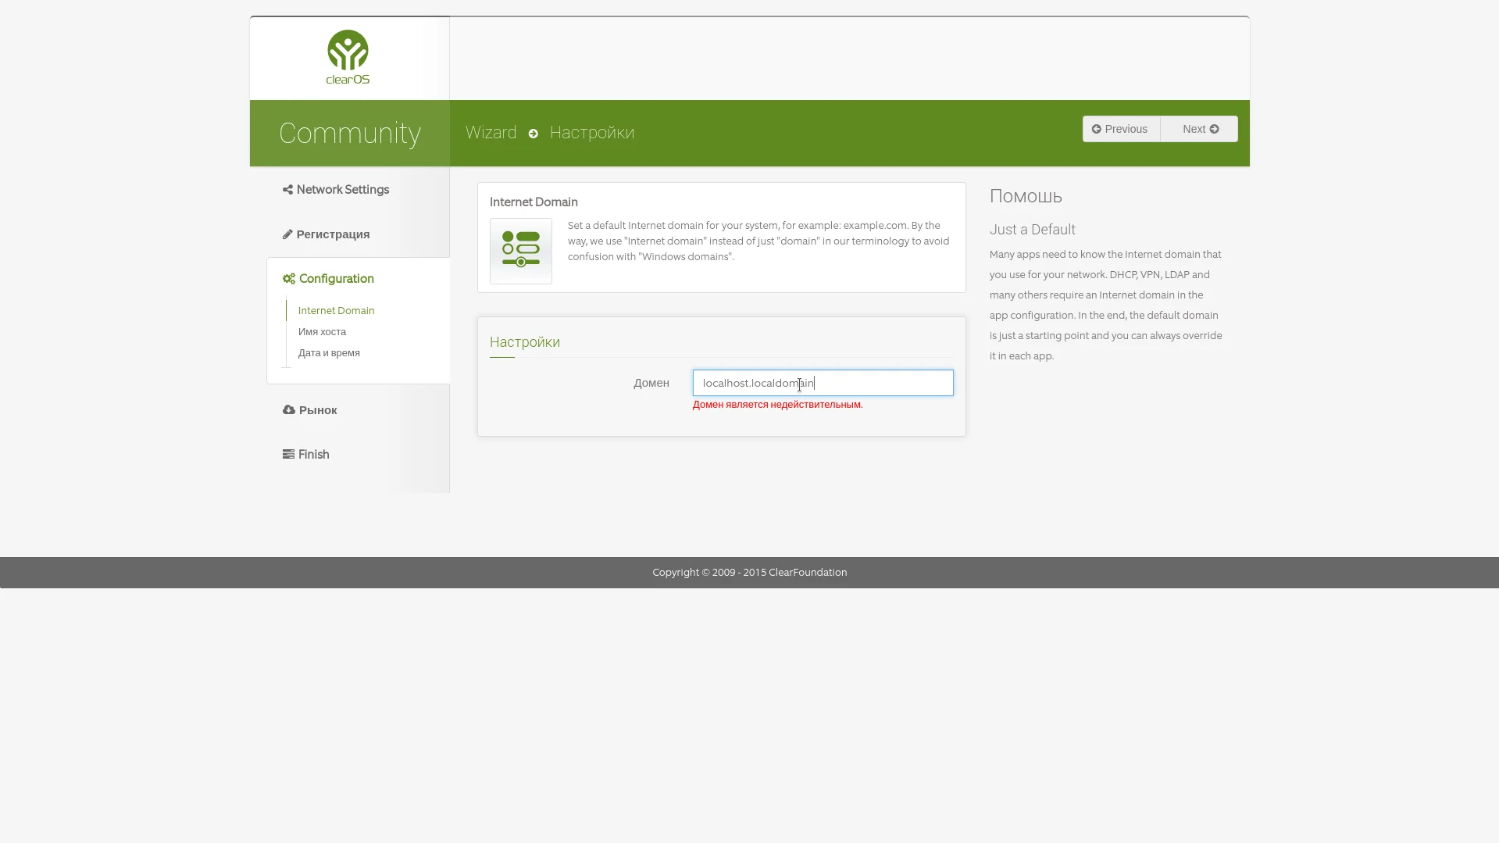Click the Internet Domain settings app icon
1499x843 pixels.
point(521,251)
